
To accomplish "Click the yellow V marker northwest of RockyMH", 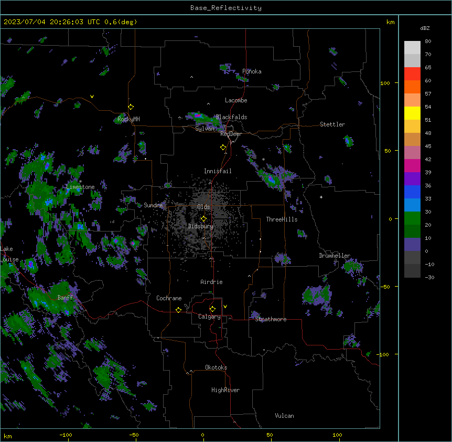I will 92,97.
